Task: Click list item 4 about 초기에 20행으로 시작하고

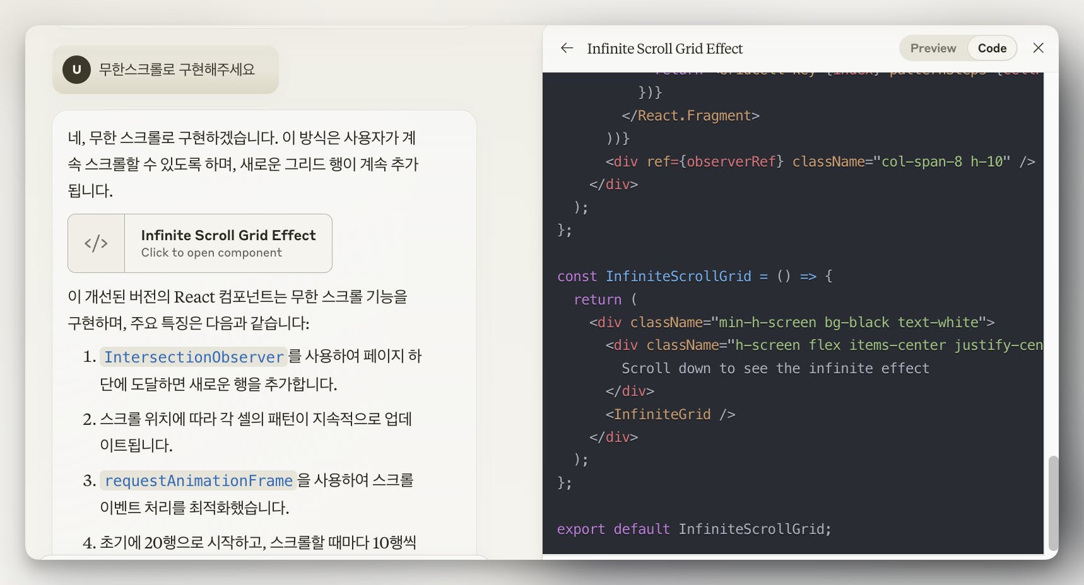Action: tap(249, 542)
